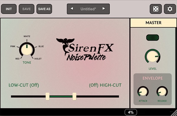Viewport: 177px width, 116px height.
Task: Click the SAVE button
Action: [27, 9]
